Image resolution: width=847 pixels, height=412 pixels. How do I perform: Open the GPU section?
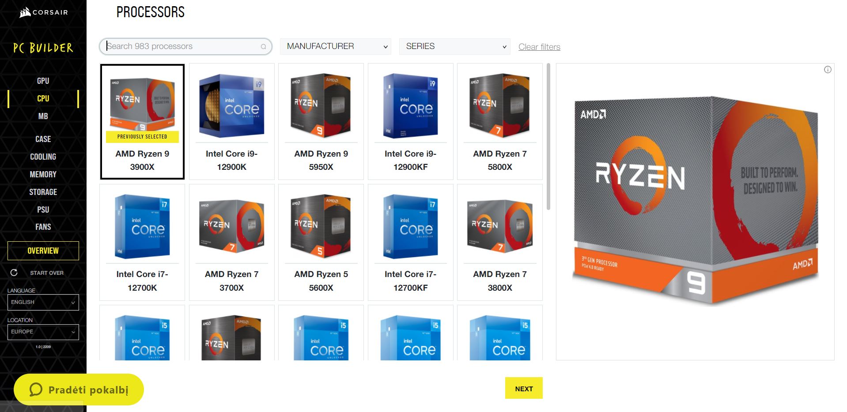(x=43, y=81)
